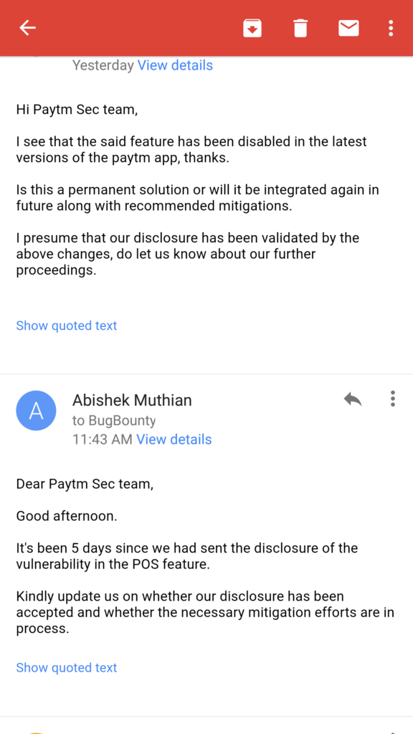Screen dimensions: 413x734
Task: Reply to Abishek Muthian's 11:43 AM message
Action: [353, 399]
